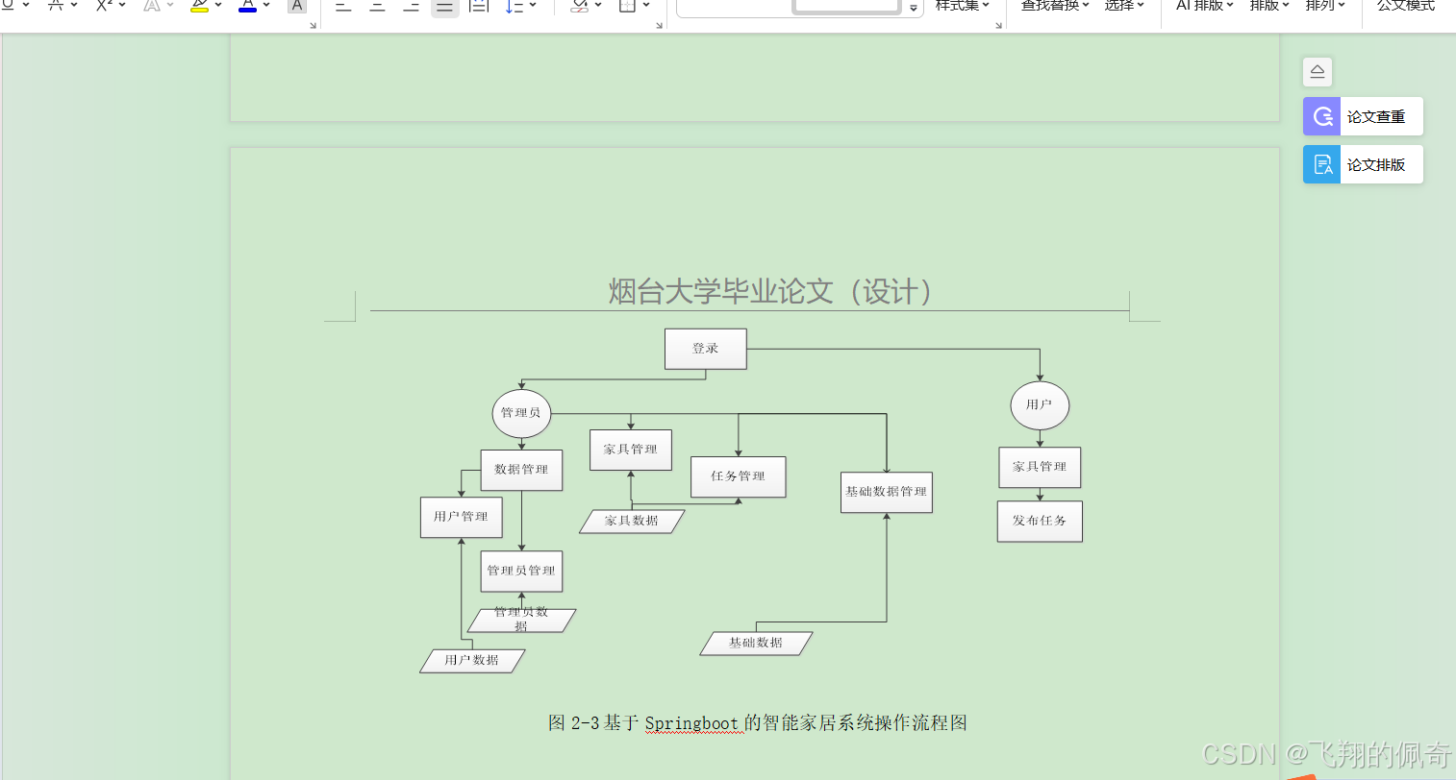Click the 管理员管理 box
The height and width of the screenshot is (780, 1456).
(521, 571)
